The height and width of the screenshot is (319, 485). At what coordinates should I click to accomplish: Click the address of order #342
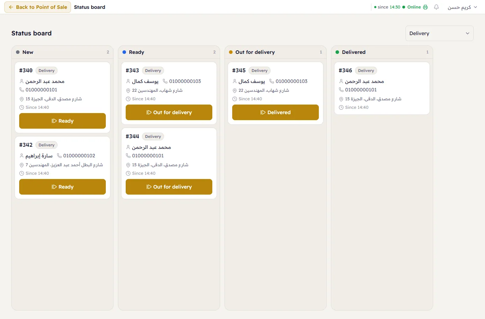click(x=64, y=165)
